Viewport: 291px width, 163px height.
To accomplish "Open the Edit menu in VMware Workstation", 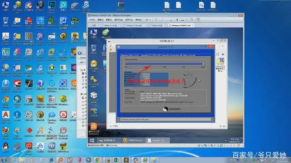I will pyautogui.click(x=100, y=20).
